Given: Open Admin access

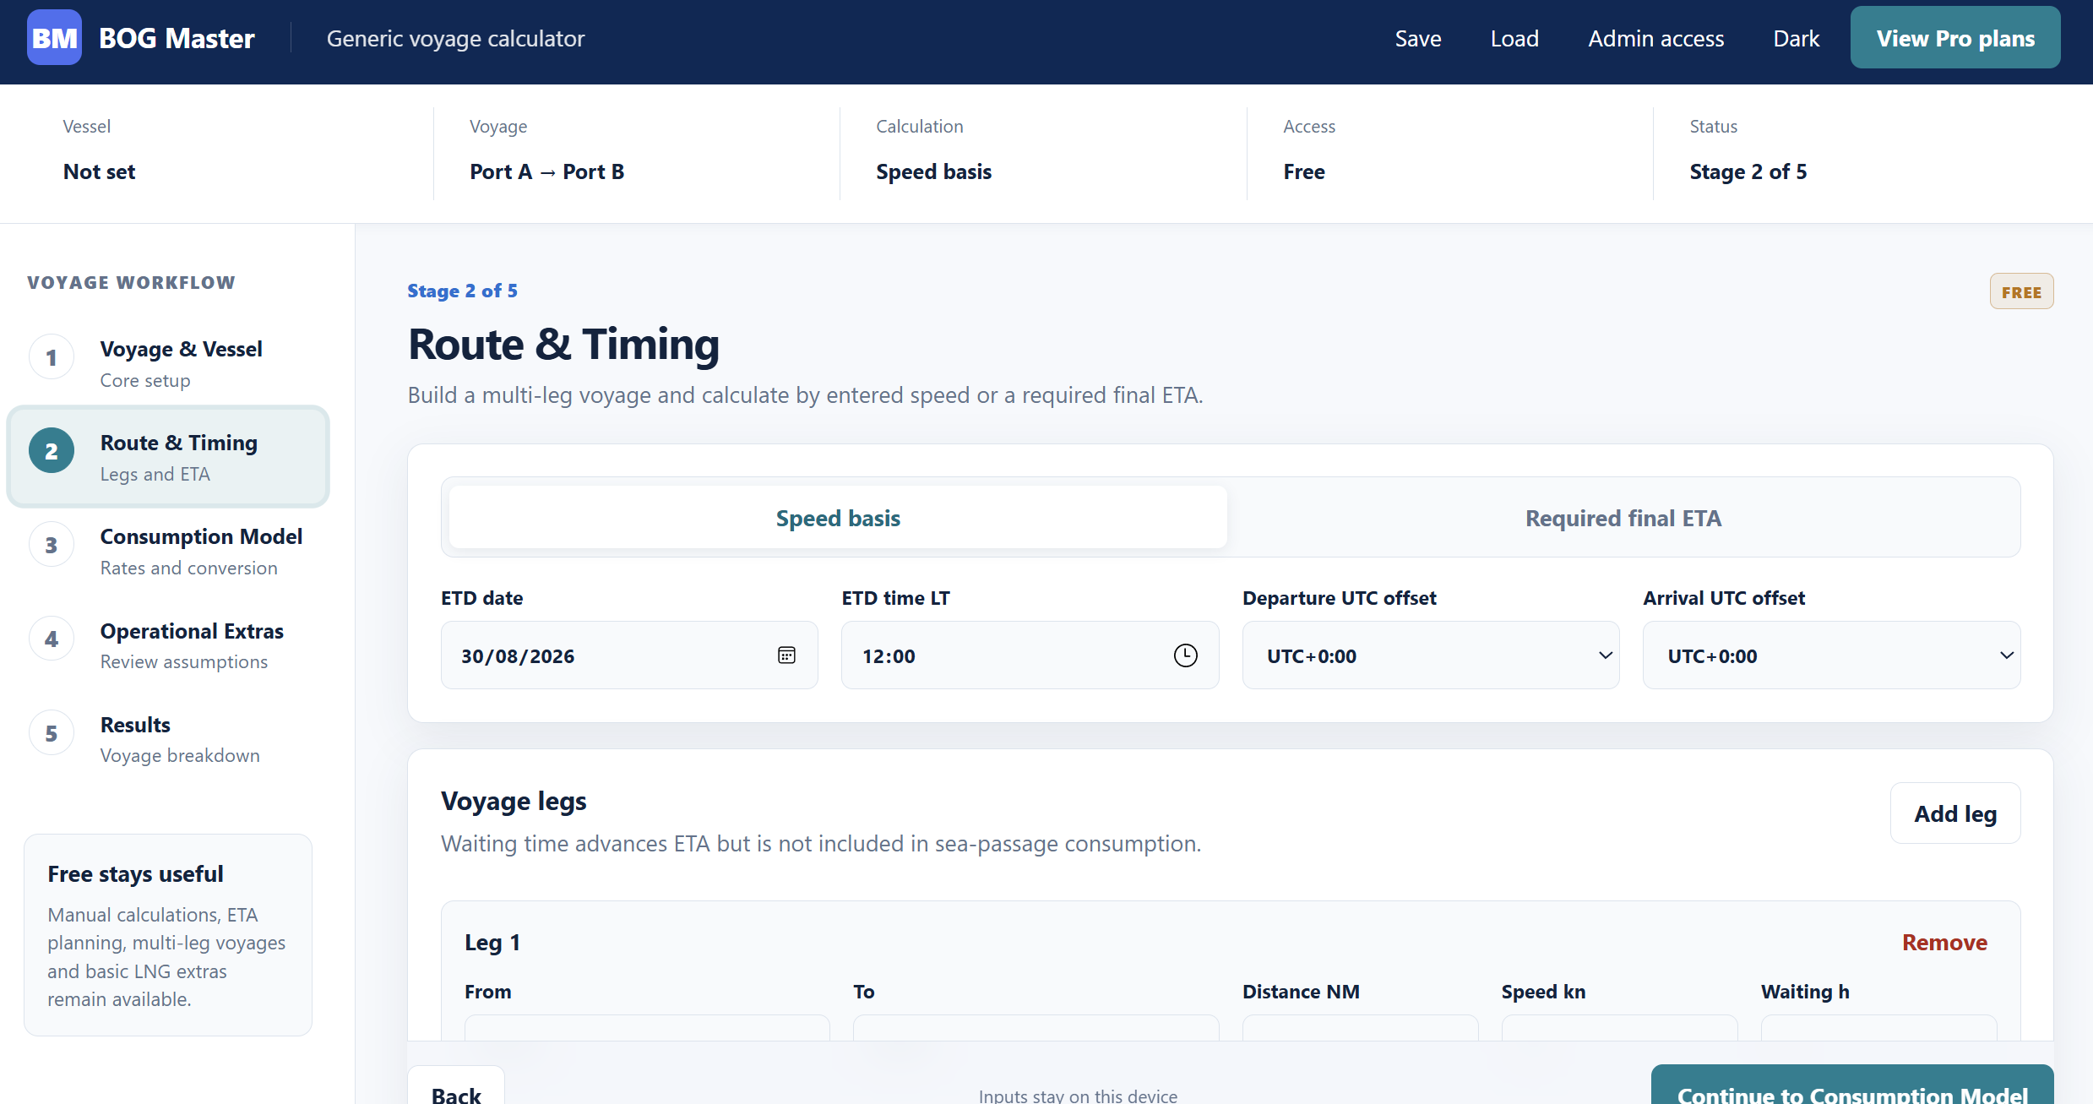Looking at the screenshot, I should click(1655, 39).
